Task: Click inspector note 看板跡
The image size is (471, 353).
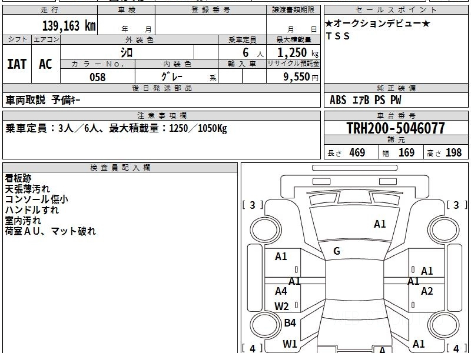Action: [18, 178]
